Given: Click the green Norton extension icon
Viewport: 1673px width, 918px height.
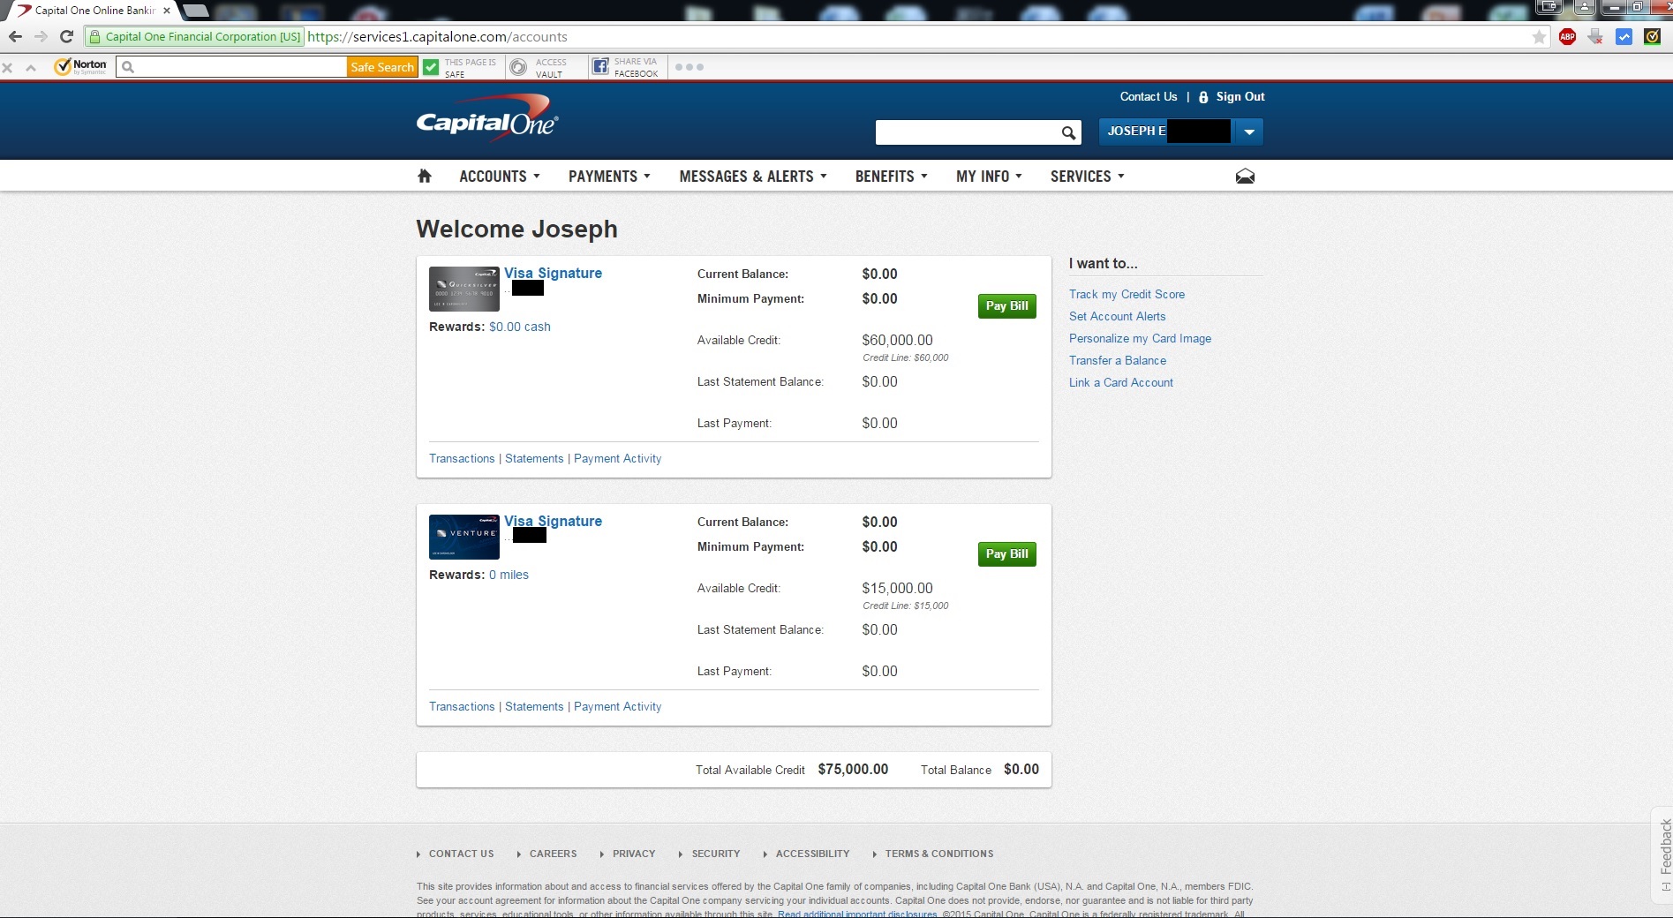Looking at the screenshot, I should [1652, 37].
